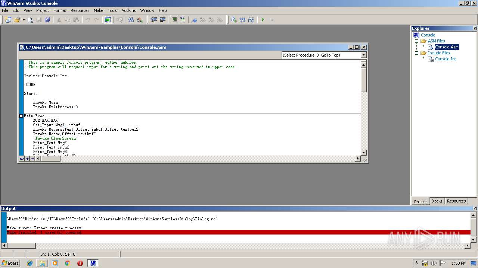Click the system tray volume icon
Image resolution: width=478 pixels, height=268 pixels.
(x=433, y=263)
